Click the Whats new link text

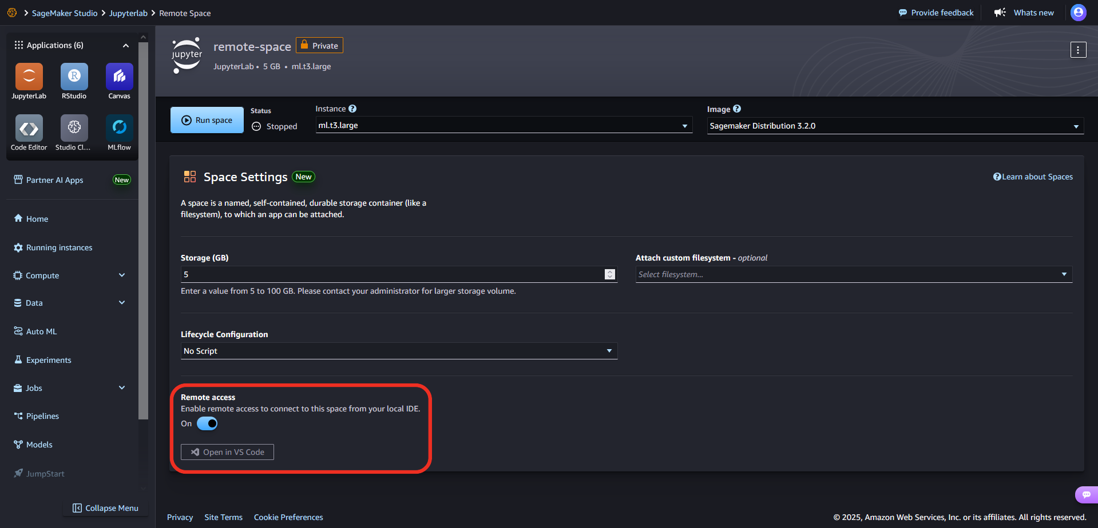pyautogui.click(x=1033, y=13)
